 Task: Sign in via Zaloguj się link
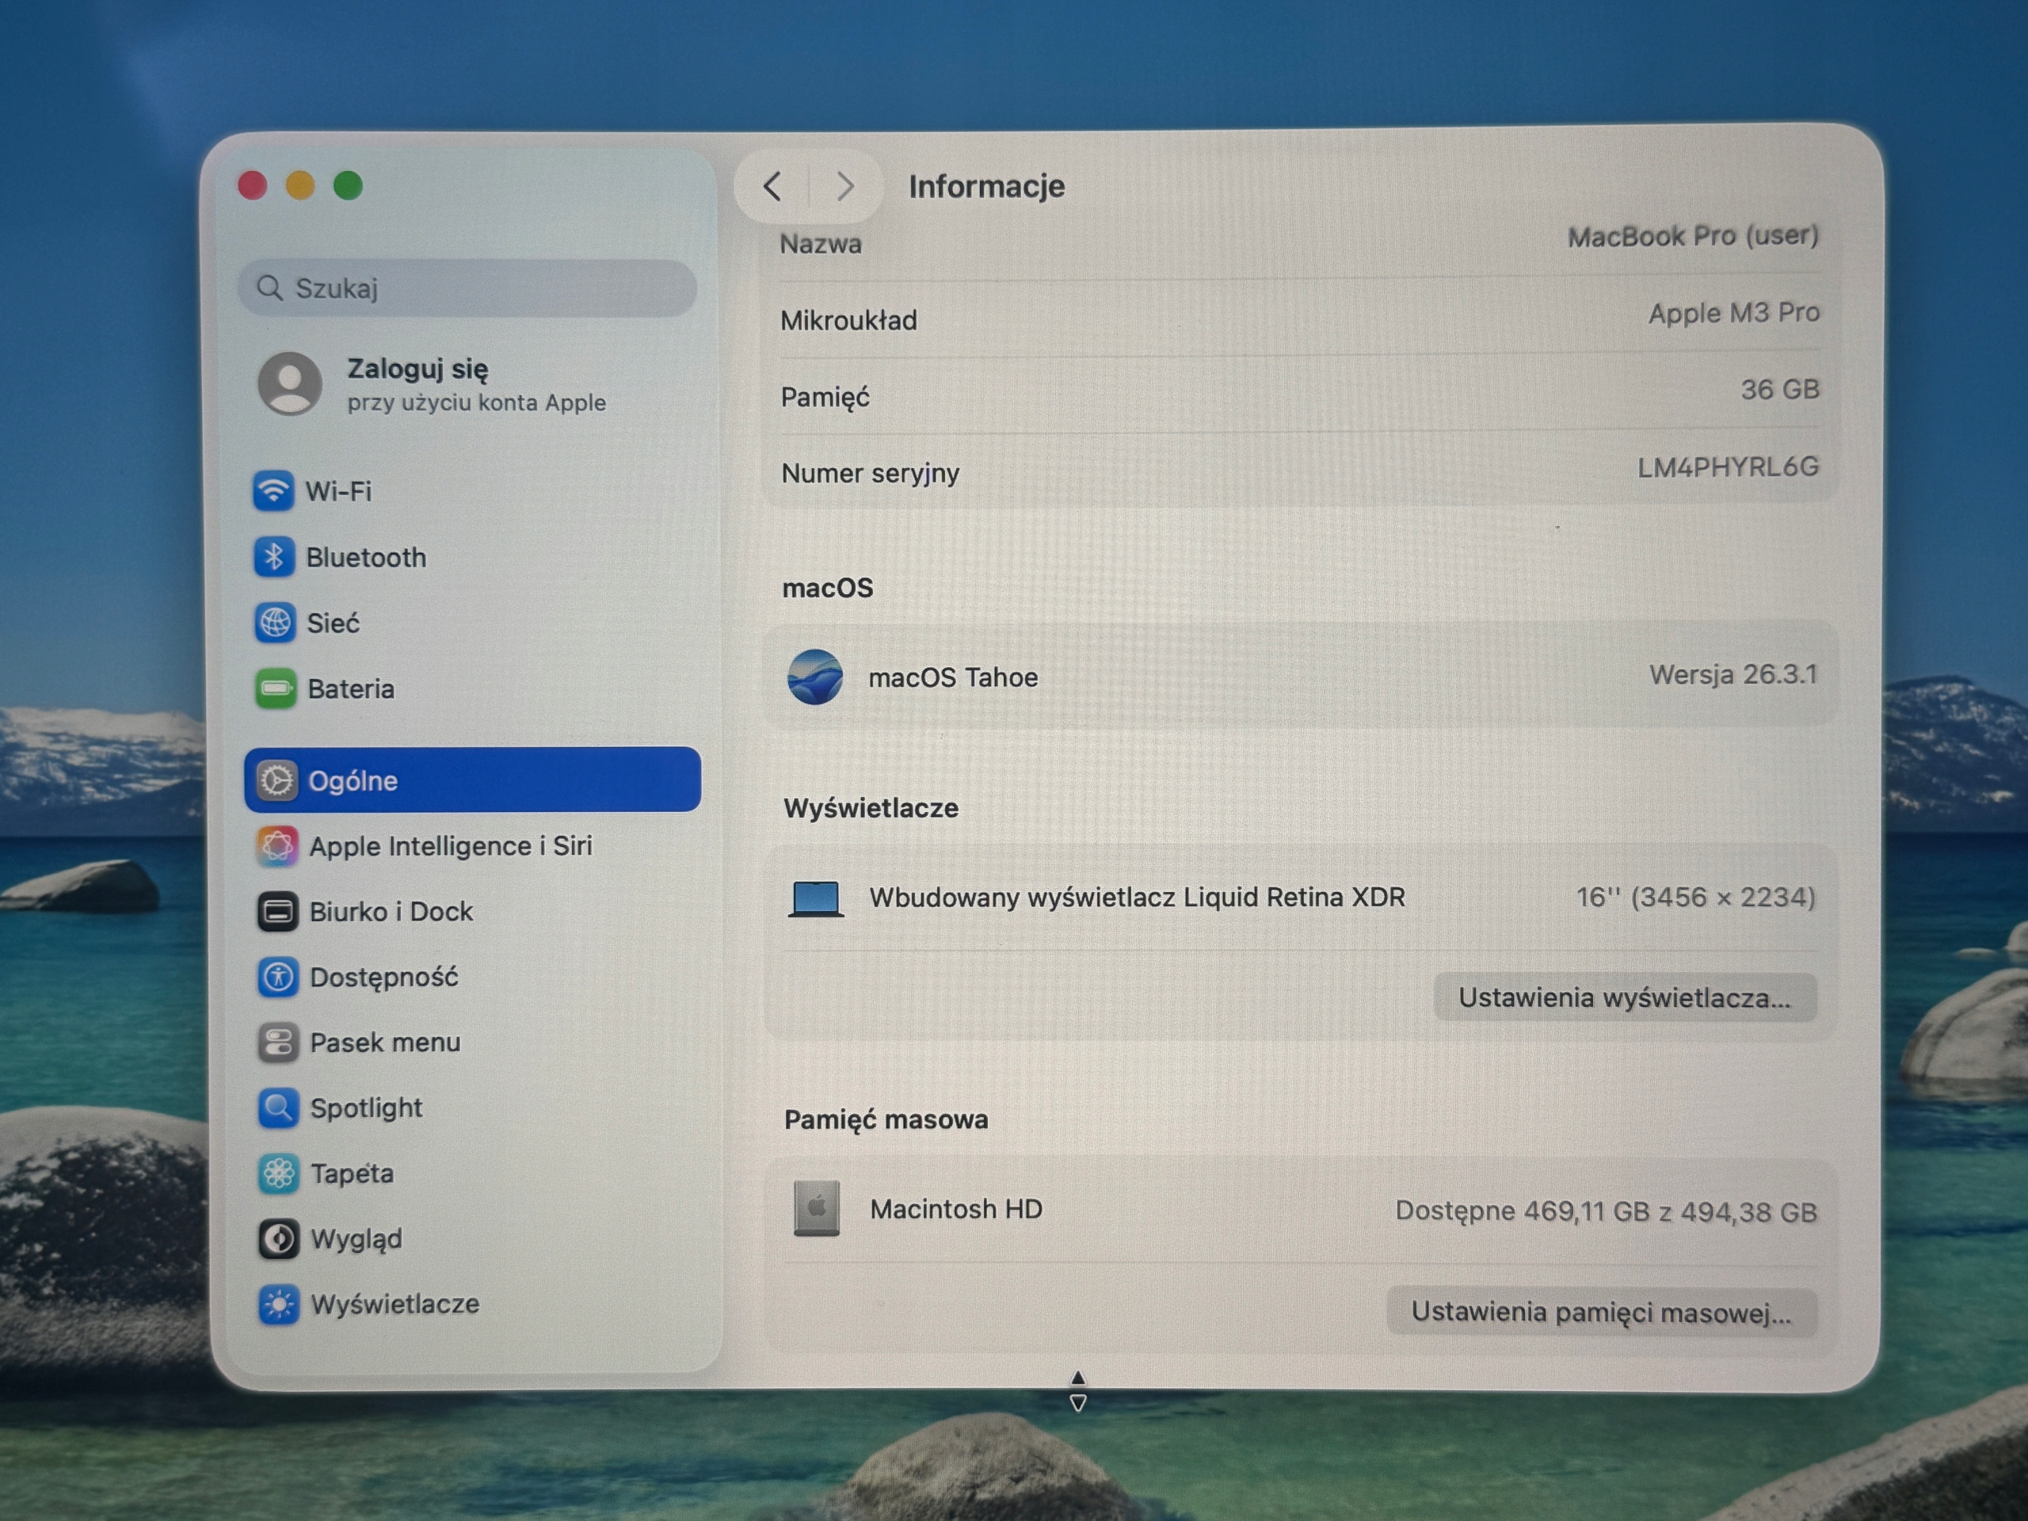pyautogui.click(x=418, y=368)
